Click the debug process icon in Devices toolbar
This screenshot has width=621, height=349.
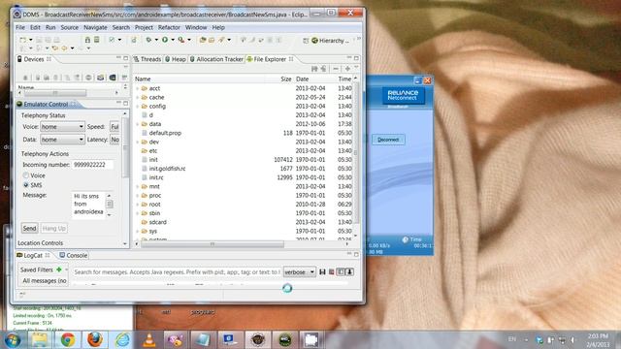click(25, 78)
